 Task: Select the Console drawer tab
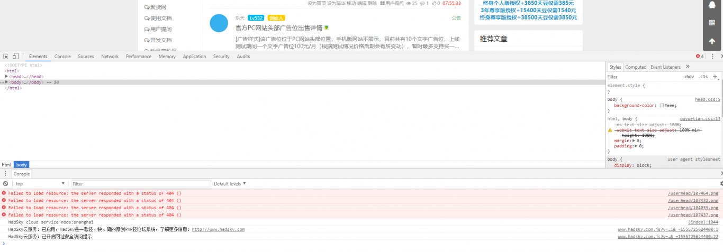click(x=22, y=173)
